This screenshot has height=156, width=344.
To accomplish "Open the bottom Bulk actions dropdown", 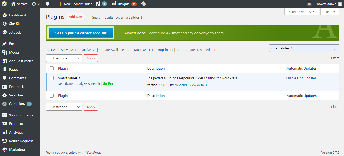I will (x=64, y=107).
